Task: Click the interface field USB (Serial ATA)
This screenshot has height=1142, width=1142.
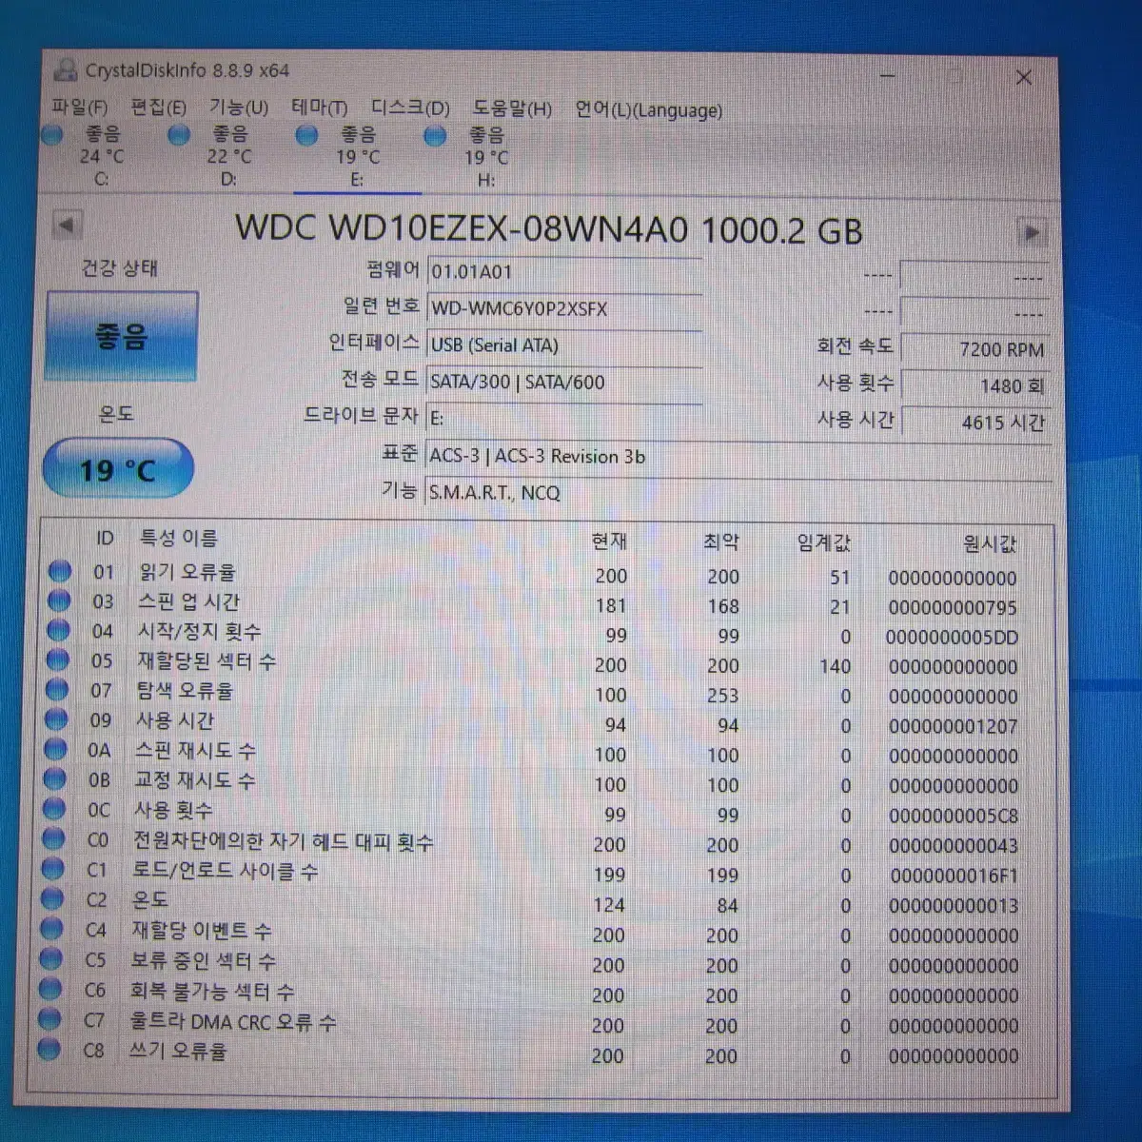Action: click(564, 345)
